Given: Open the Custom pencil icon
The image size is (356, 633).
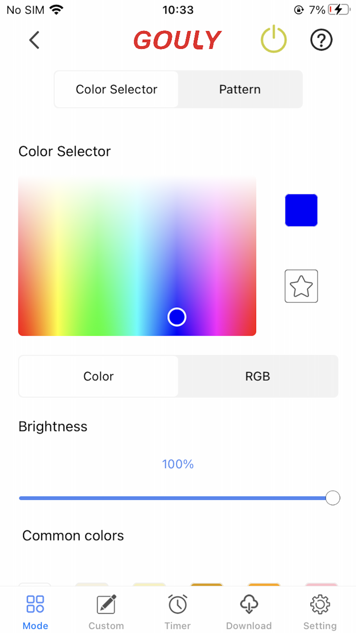Looking at the screenshot, I should pos(106,605).
